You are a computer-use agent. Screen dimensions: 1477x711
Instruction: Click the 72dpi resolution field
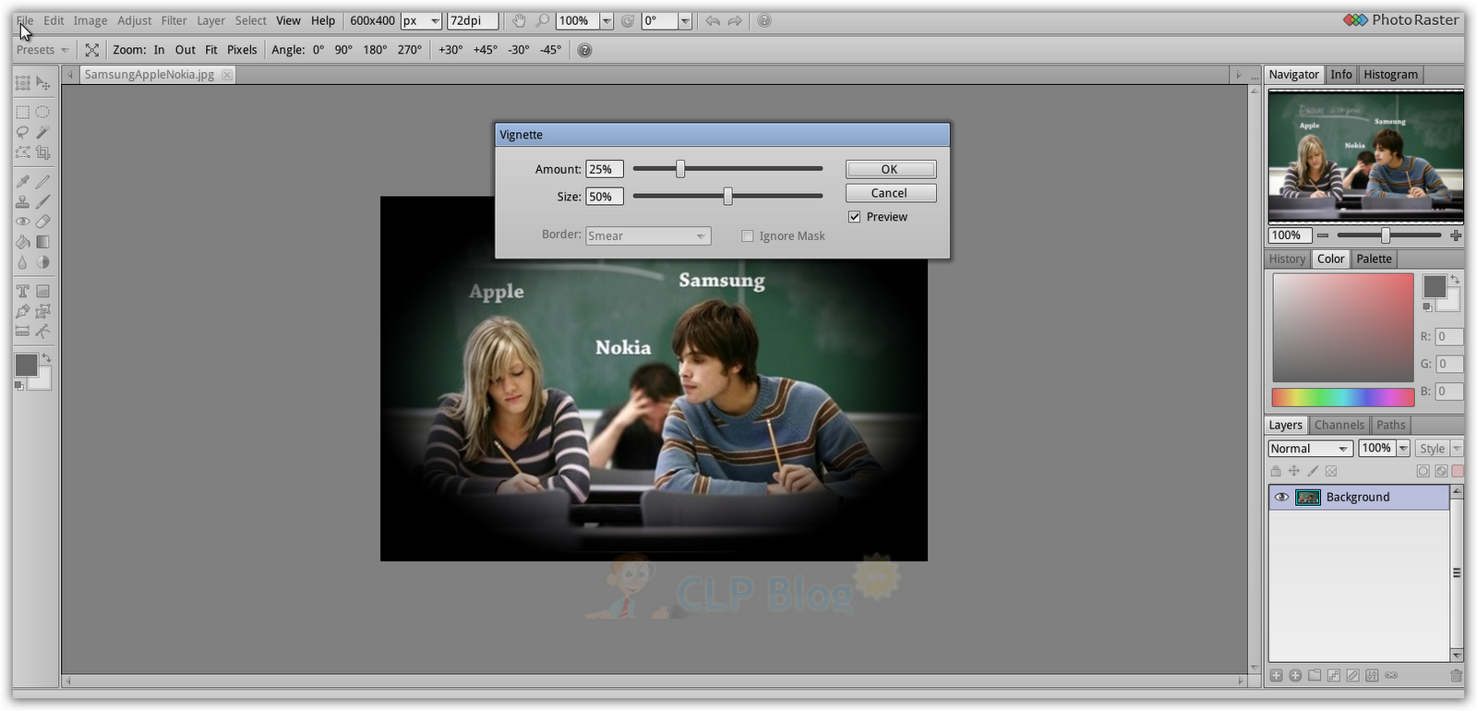(x=473, y=20)
